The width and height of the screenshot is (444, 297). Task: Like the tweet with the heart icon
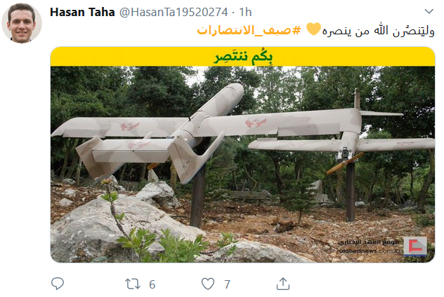[x=208, y=284]
